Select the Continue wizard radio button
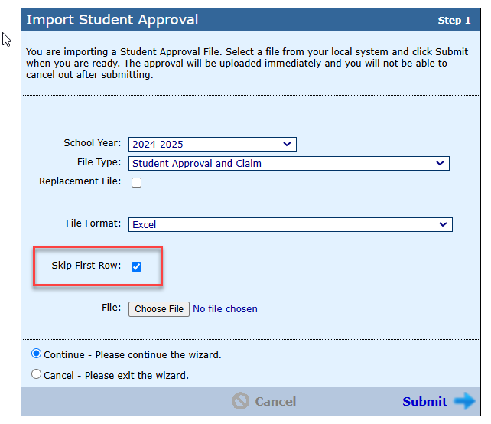 coord(36,354)
